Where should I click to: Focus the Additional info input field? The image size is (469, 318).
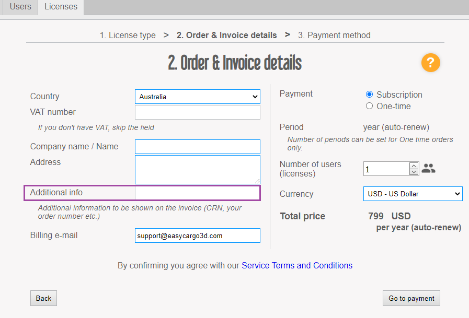pyautogui.click(x=197, y=193)
